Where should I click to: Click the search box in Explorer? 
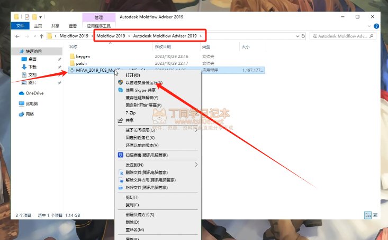pos(343,36)
